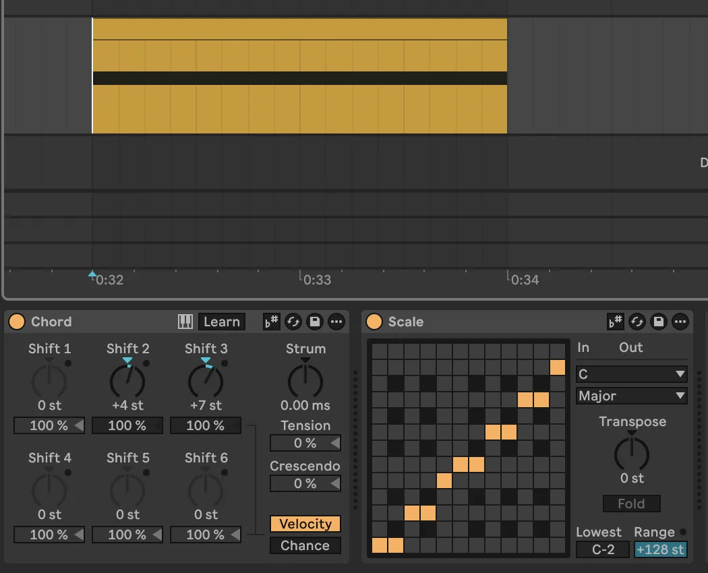Save Chord preset with disk icon
The height and width of the screenshot is (573, 708).
pyautogui.click(x=315, y=322)
